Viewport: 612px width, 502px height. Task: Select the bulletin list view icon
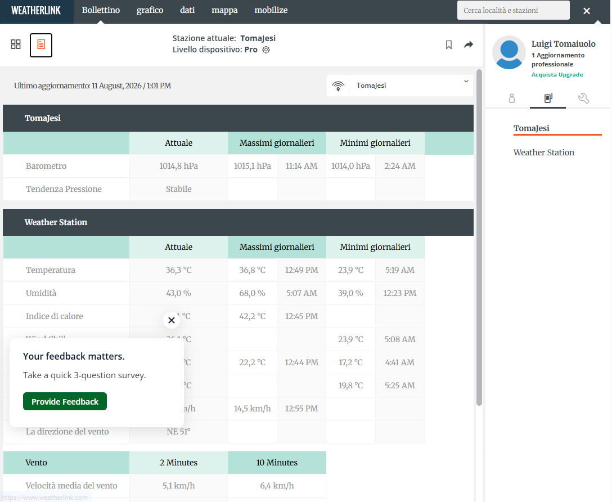[x=41, y=45]
